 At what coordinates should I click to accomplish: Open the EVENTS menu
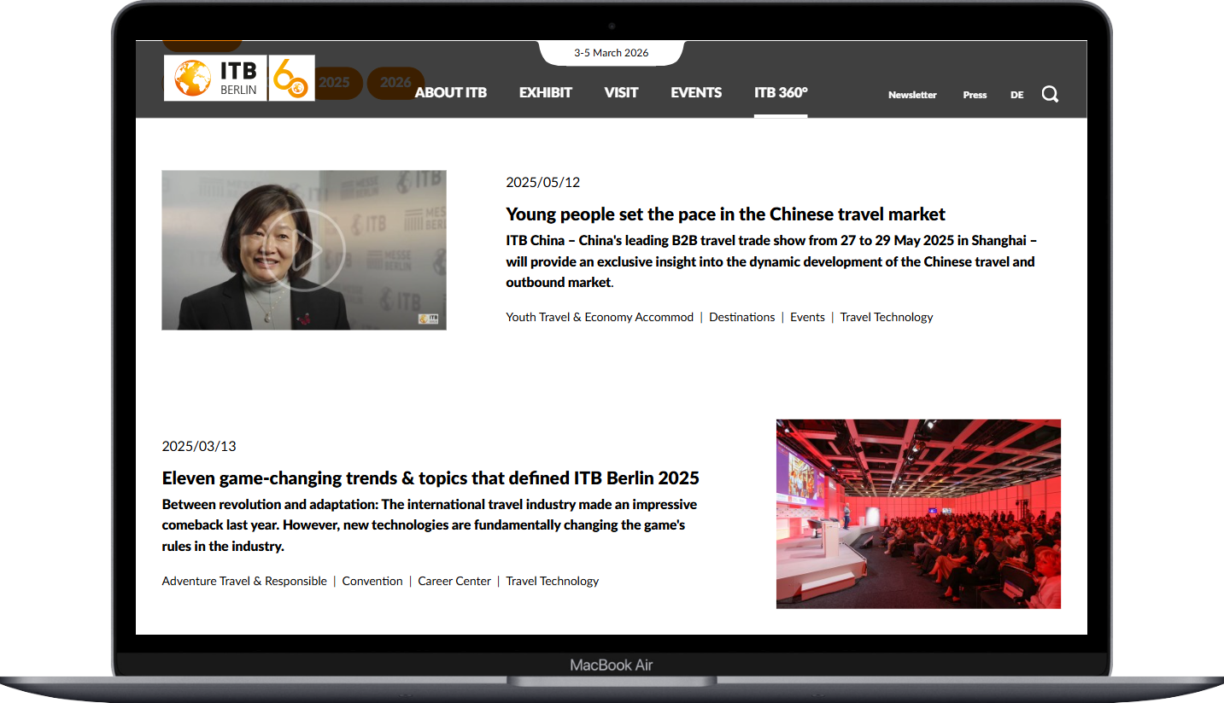696,92
